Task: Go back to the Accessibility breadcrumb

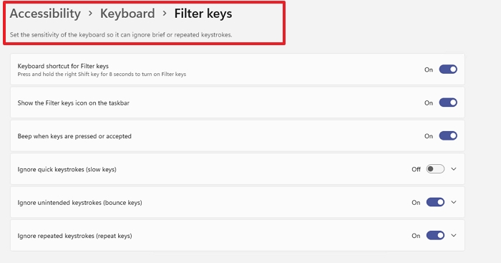Action: [x=45, y=14]
